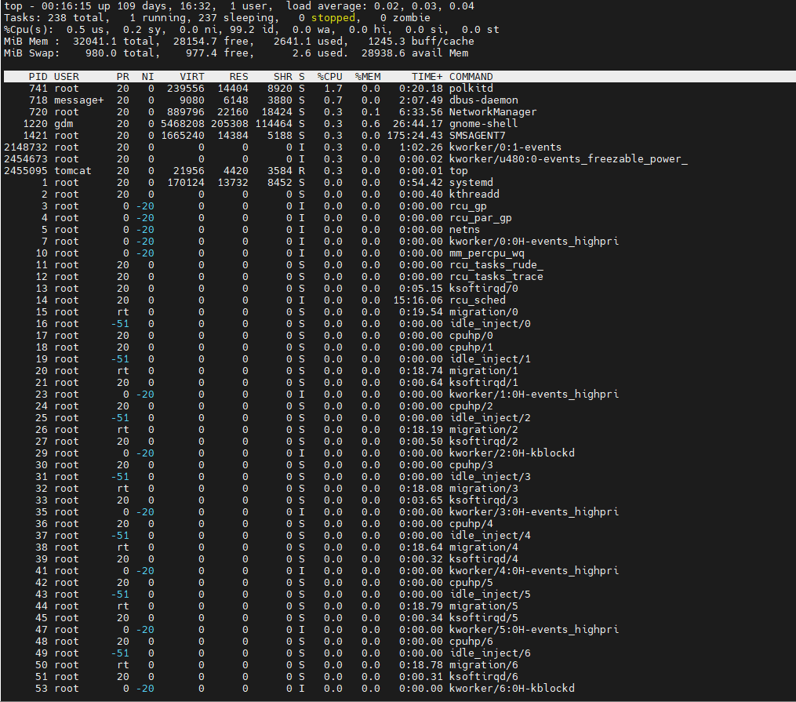Click the tomcat user name

(73, 170)
